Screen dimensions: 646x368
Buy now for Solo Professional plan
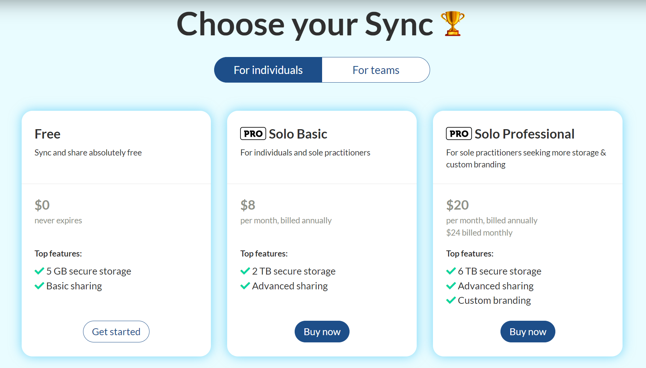coord(528,332)
